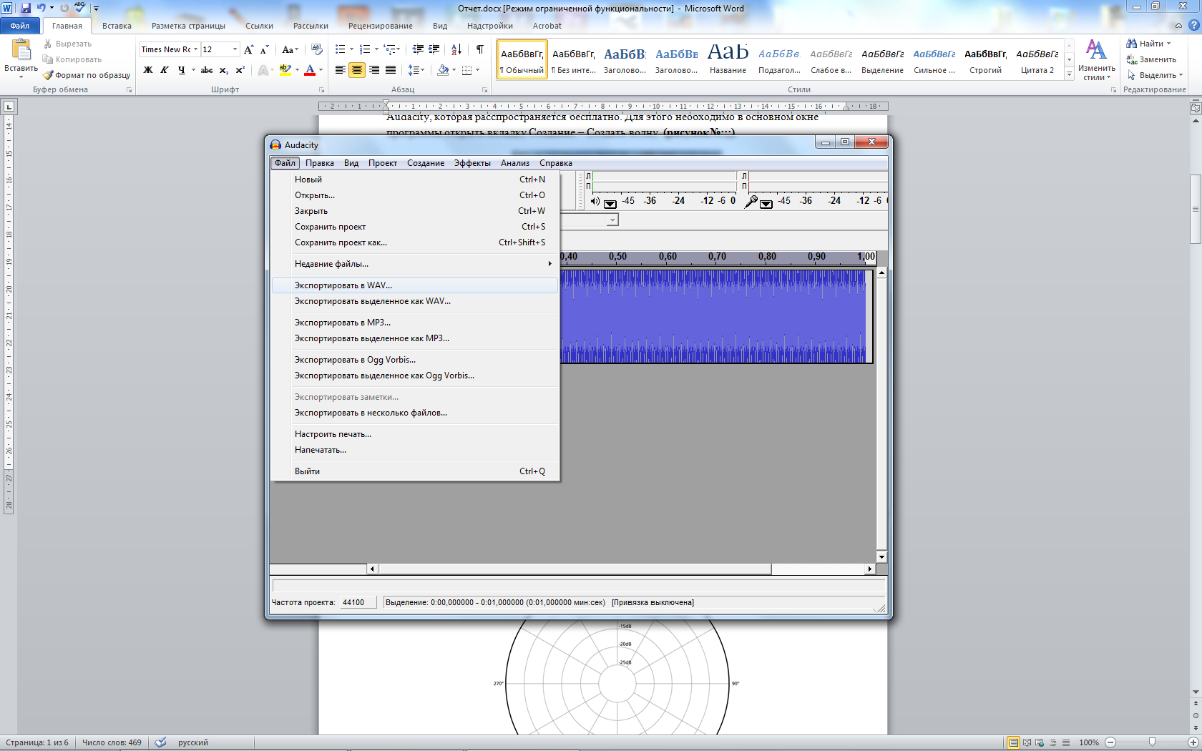Apply numbered list icon
Viewport: 1202px width, 751px height.
365,49
